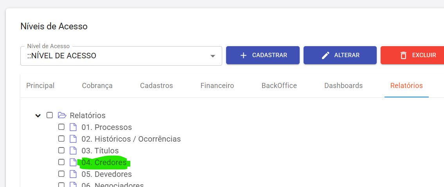Click the file icon next to 04. Credores
Screen dimensions: 444x187
(x=73, y=162)
